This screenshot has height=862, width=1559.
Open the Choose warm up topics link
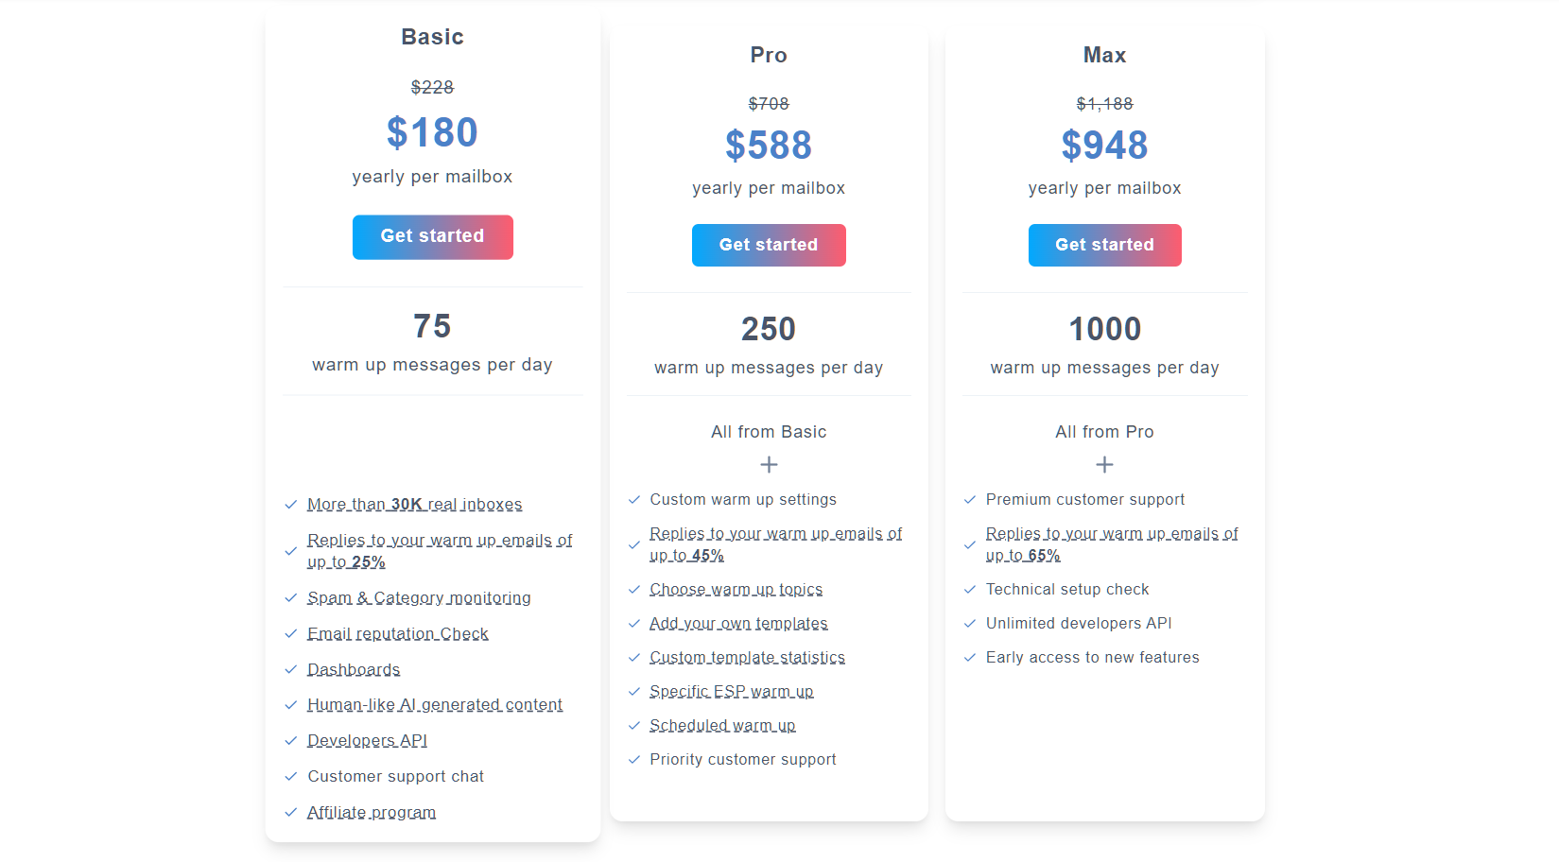coord(736,590)
